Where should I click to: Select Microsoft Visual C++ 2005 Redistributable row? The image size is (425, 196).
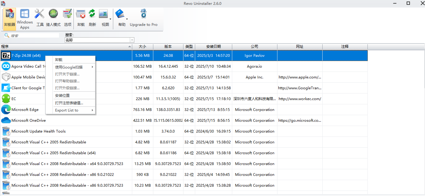(x=184, y=142)
